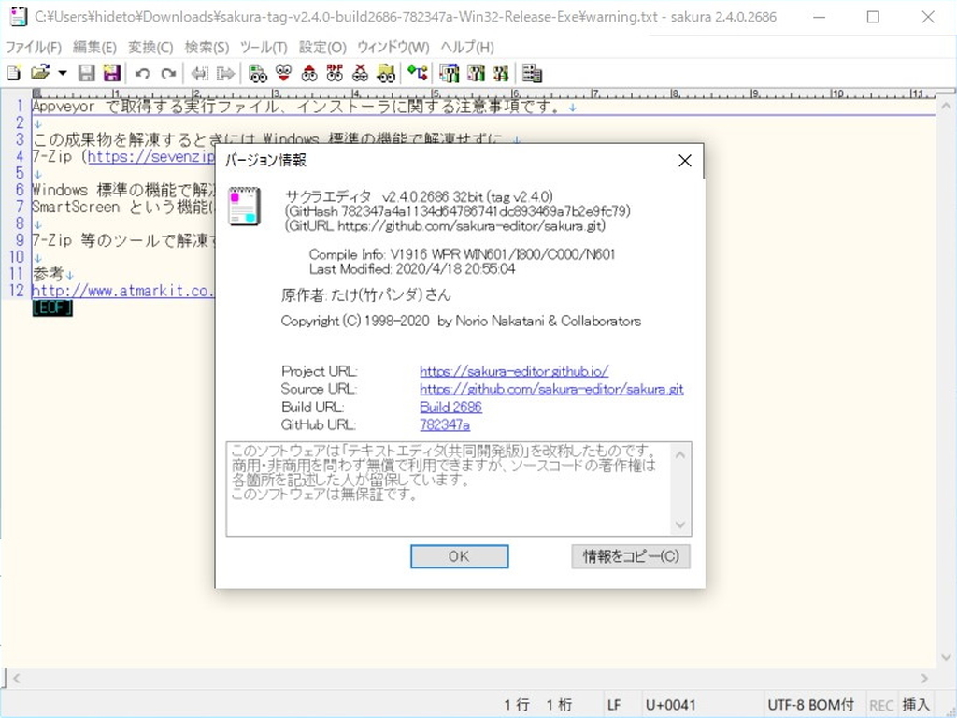Redo the last undone edit
This screenshot has width=957, height=718.
coord(168,74)
